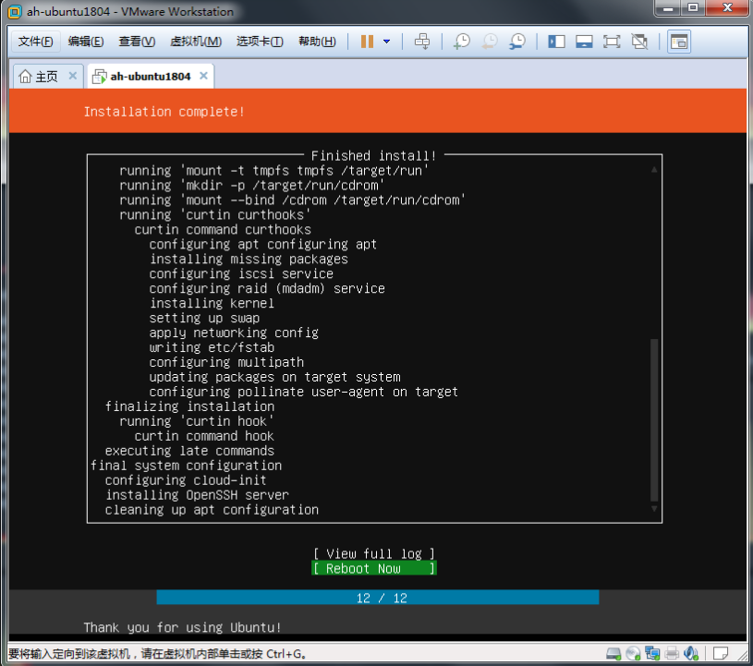Close the ah-ubuntu1804 tab
The height and width of the screenshot is (666, 753).
click(202, 76)
